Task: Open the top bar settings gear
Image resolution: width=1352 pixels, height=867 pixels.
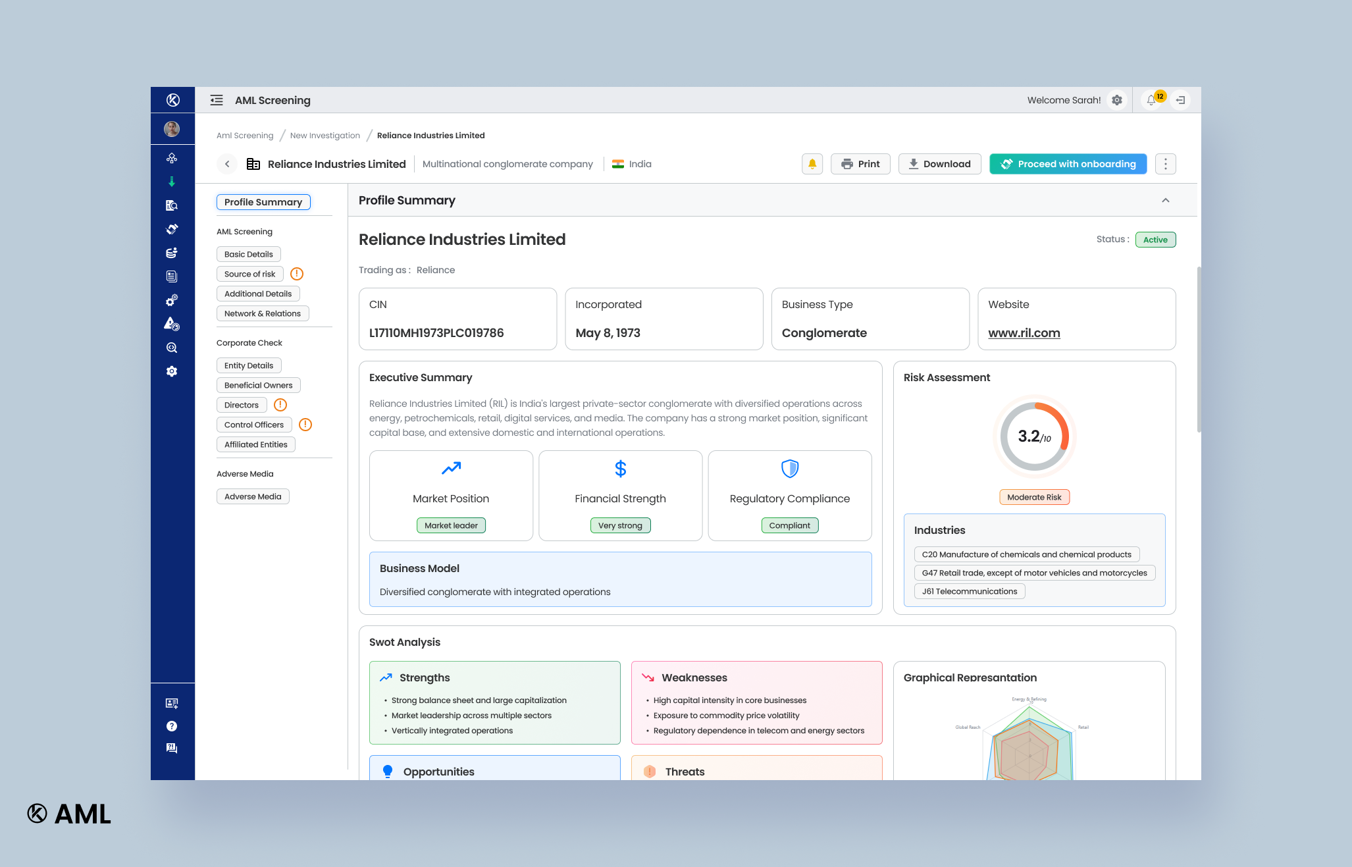Action: coord(1117,100)
